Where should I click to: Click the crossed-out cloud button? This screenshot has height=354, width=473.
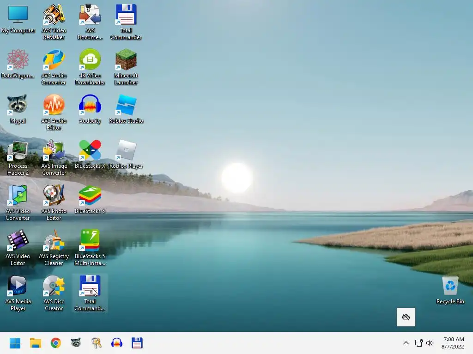(x=406, y=317)
